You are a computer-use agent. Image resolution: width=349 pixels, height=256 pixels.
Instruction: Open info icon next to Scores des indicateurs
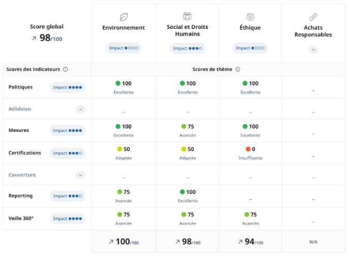(66, 69)
